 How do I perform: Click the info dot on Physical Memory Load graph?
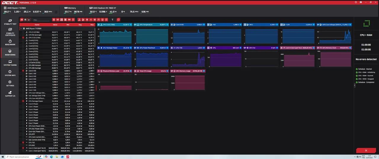(x=131, y=71)
